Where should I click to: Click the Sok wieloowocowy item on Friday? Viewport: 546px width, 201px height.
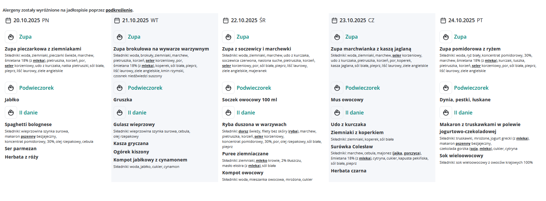[461, 156]
